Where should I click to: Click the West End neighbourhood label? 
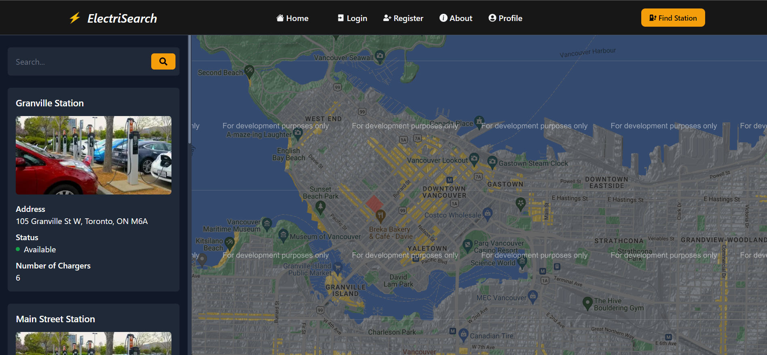(323, 119)
